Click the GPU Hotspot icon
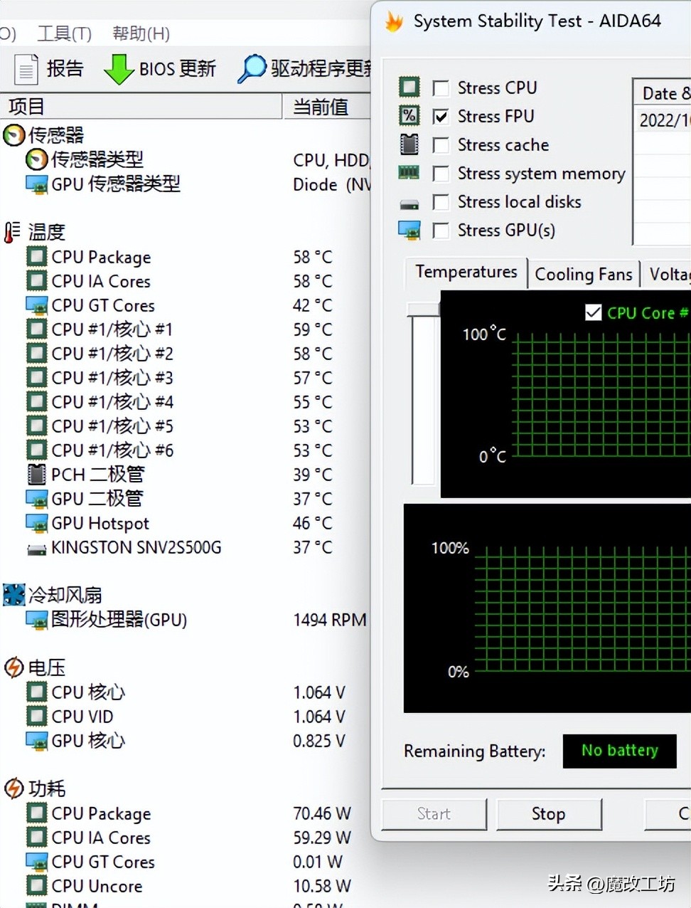Viewport: 691px width, 908px height. [x=37, y=523]
